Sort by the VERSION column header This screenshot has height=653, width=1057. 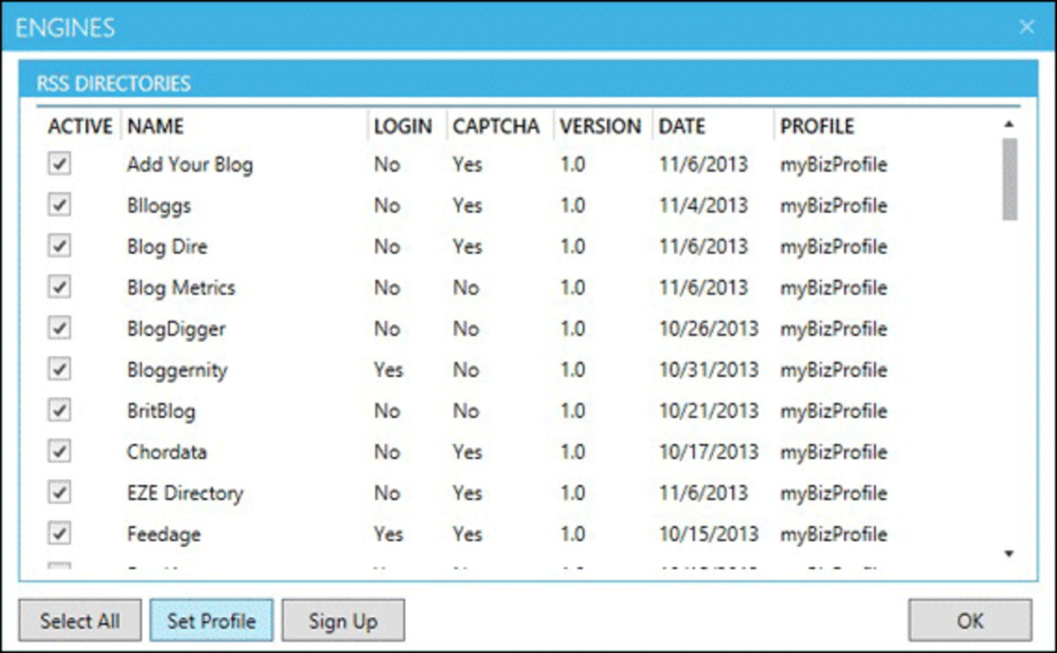click(x=600, y=127)
